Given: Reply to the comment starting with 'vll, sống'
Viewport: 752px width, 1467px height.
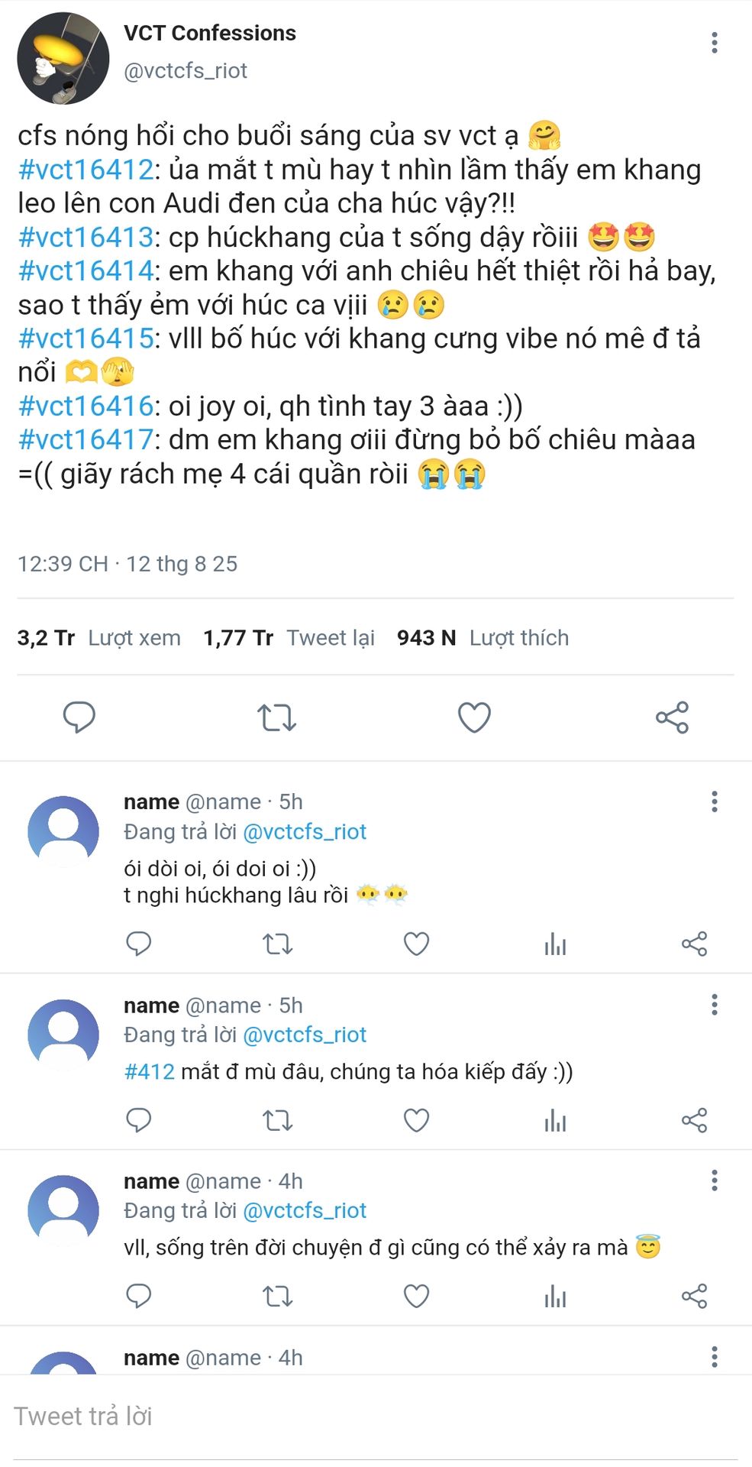Looking at the screenshot, I should pos(138,1296).
